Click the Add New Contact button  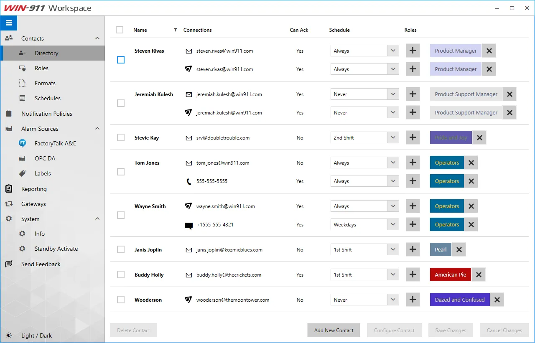click(x=334, y=330)
